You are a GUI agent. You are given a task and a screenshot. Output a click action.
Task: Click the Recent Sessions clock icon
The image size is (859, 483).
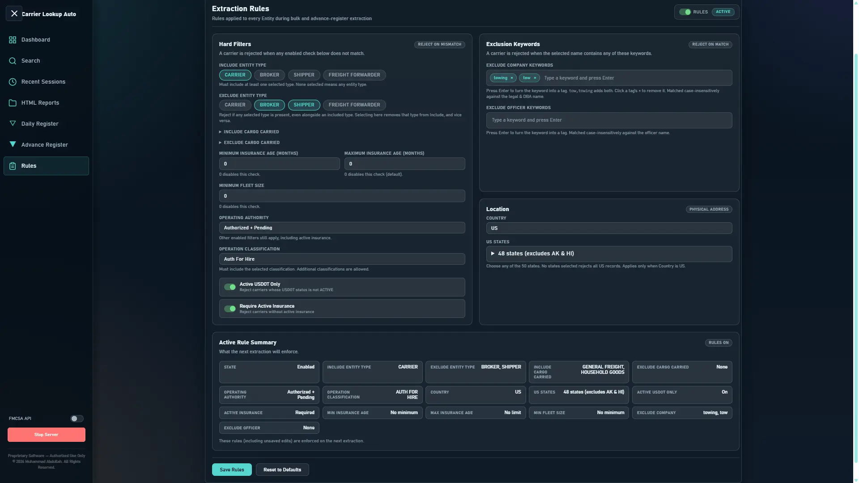click(x=13, y=82)
